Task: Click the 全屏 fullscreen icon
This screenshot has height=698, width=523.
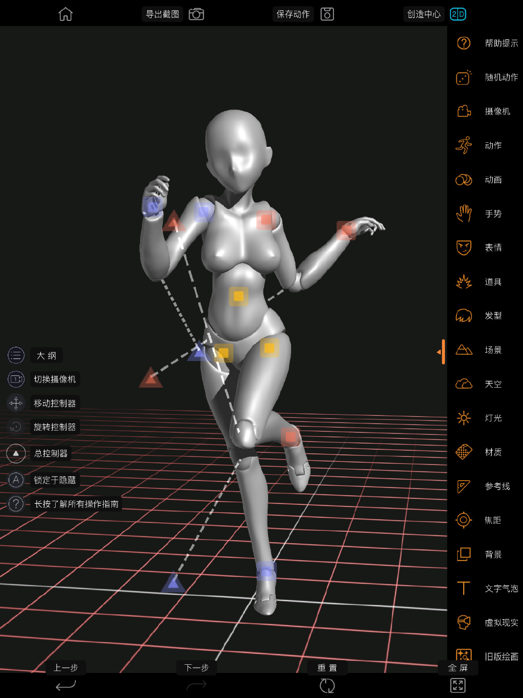Action: point(458,685)
